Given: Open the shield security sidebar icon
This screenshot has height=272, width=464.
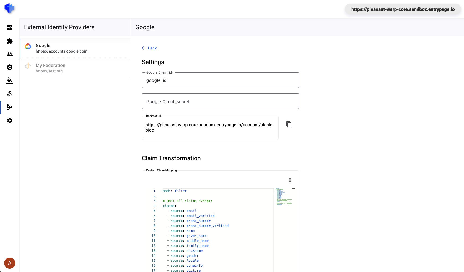Looking at the screenshot, I should pos(10,67).
